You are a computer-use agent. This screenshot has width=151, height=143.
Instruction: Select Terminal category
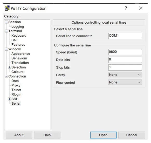tap(15, 31)
